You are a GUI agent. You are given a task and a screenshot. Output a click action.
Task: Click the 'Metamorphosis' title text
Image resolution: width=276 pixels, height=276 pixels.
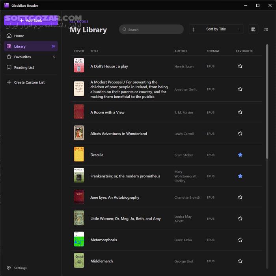coord(103,240)
